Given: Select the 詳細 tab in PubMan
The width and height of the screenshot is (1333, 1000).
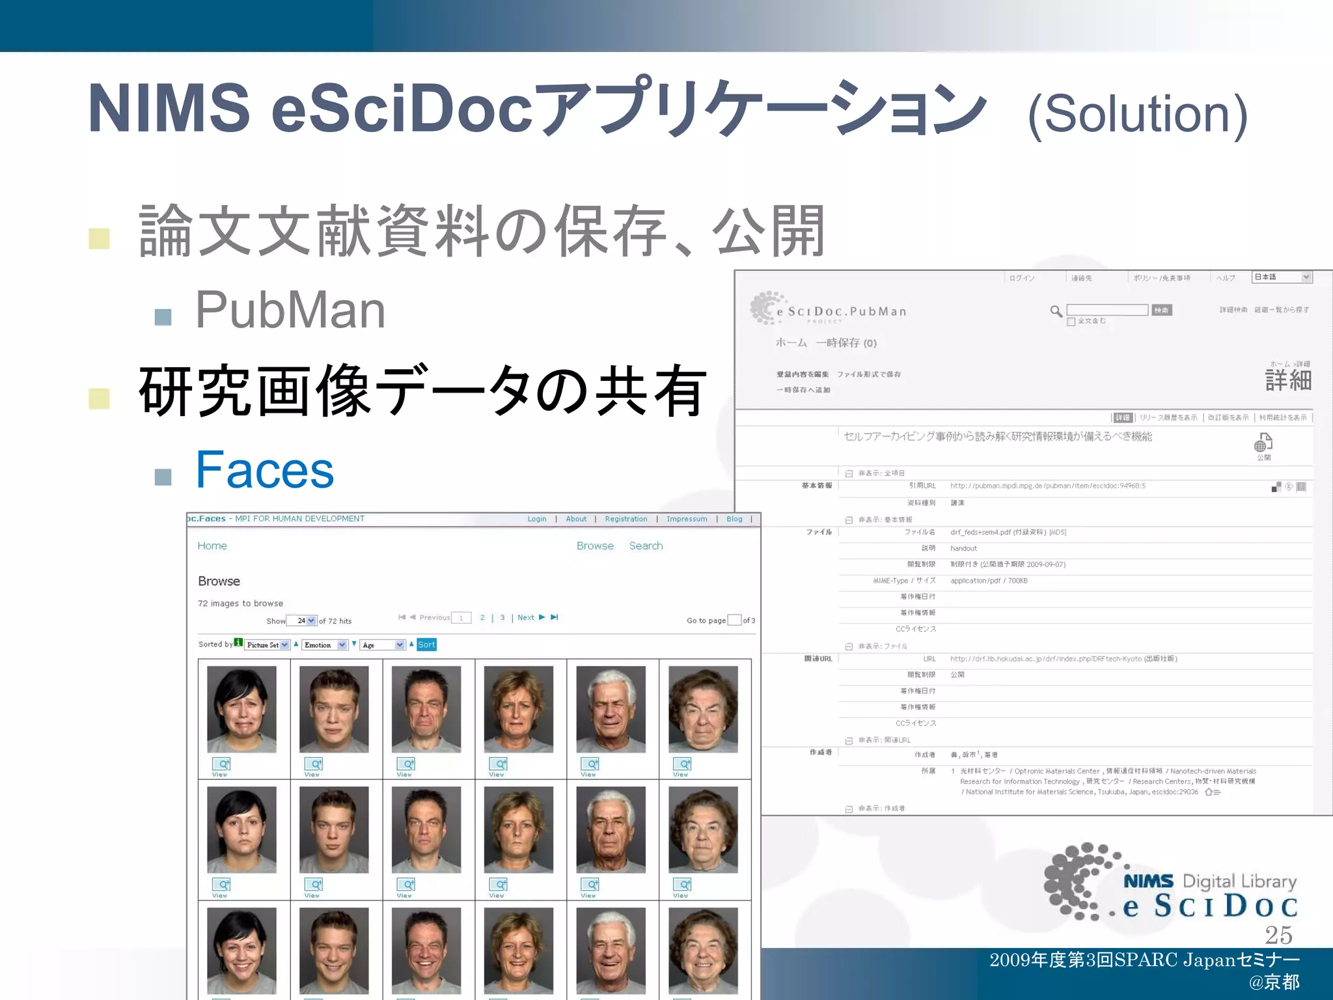Looking at the screenshot, I should pyautogui.click(x=1123, y=417).
